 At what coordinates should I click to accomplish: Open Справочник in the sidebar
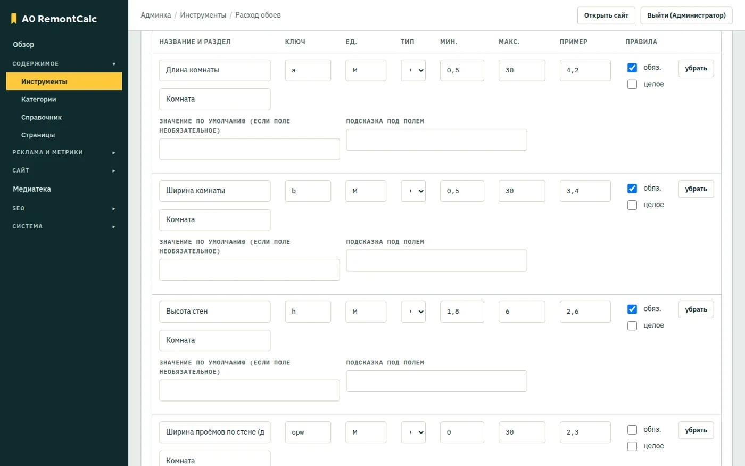pyautogui.click(x=64, y=117)
